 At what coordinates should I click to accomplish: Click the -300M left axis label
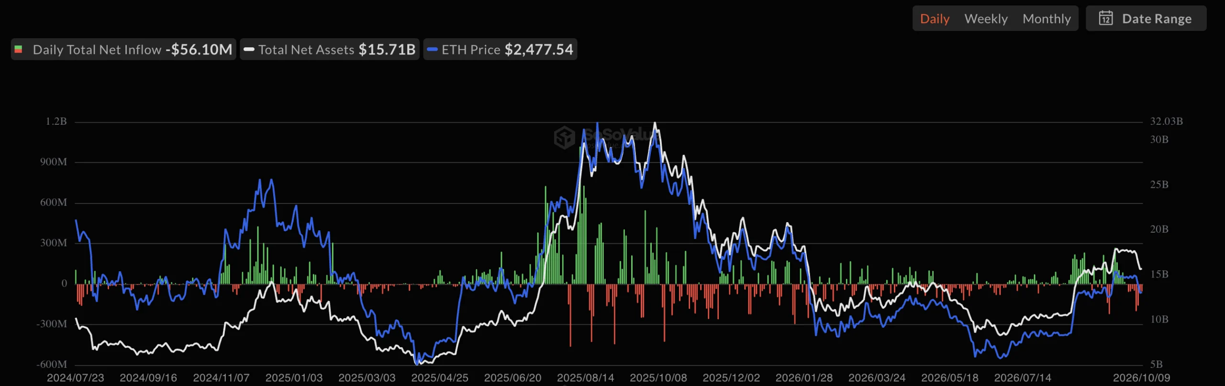pos(52,324)
